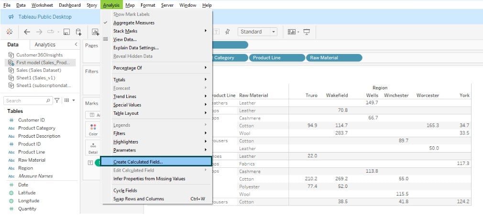Click the globe icon beside Latitude

pos(11,193)
